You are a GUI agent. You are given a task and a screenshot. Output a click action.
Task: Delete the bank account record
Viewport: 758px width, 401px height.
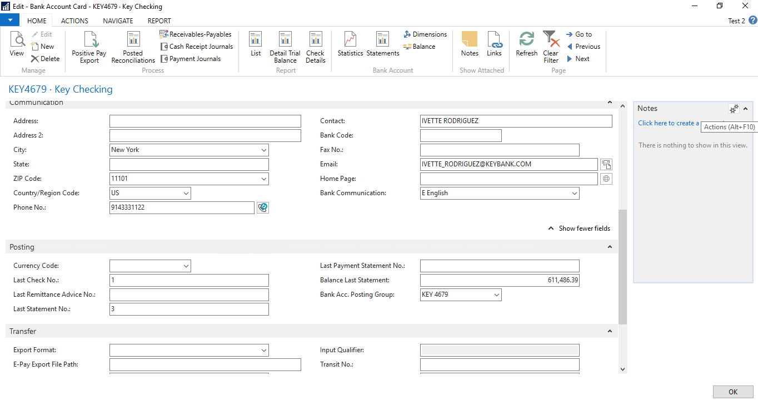tap(45, 59)
